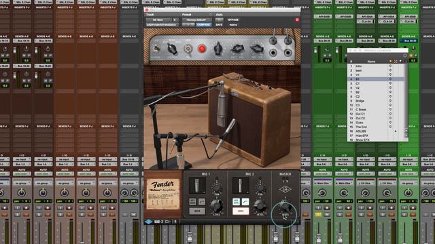The width and height of the screenshot is (435, 244).
Task: Click the preset previous/next buttons
Action: click(188, 24)
